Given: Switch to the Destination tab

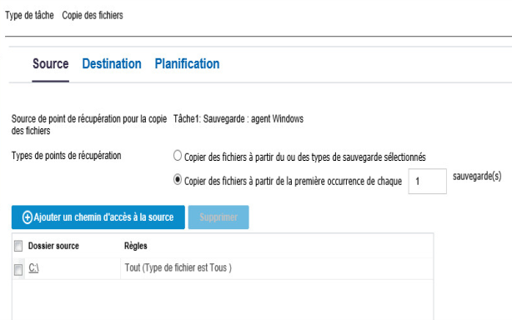Looking at the screenshot, I should pyautogui.click(x=112, y=63).
